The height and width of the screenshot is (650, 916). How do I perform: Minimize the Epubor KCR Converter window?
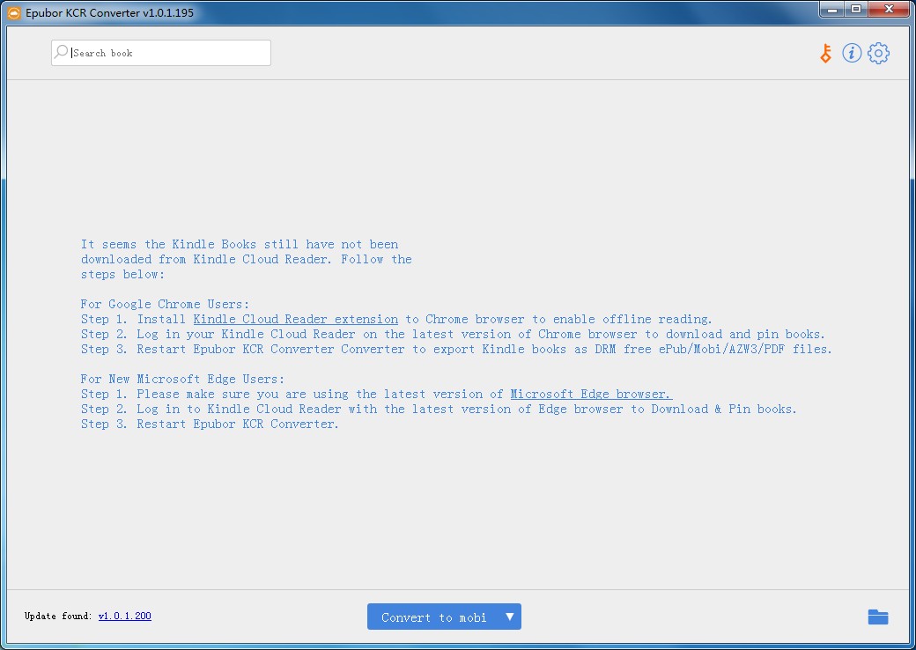pyautogui.click(x=832, y=9)
